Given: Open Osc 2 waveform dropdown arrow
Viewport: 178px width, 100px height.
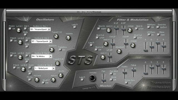Looking at the screenshot, I should [x=51, y=41].
